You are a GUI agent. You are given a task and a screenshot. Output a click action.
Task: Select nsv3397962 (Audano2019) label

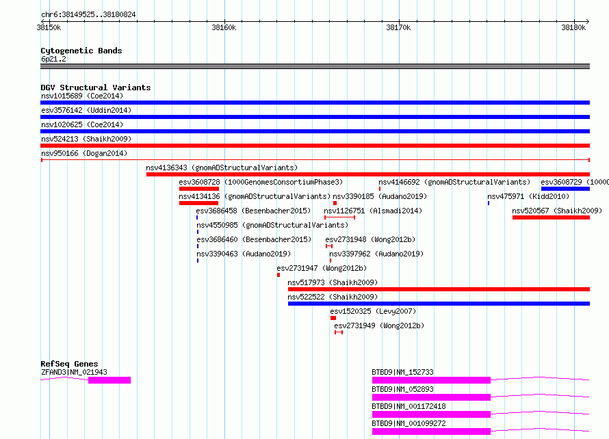(376, 254)
